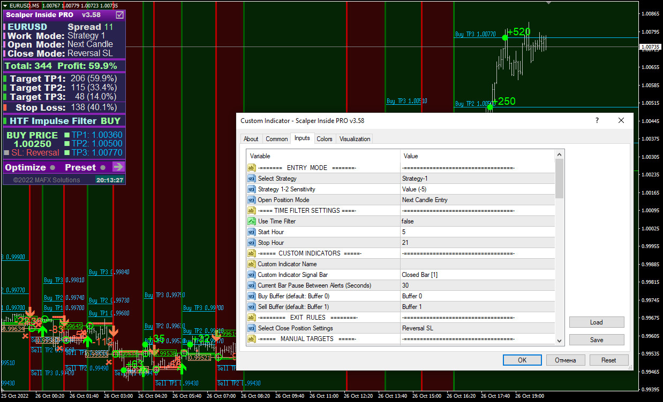This screenshot has height=402, width=663.
Task: Change the Buy Buffer value Buffer 0
Action: pos(478,296)
